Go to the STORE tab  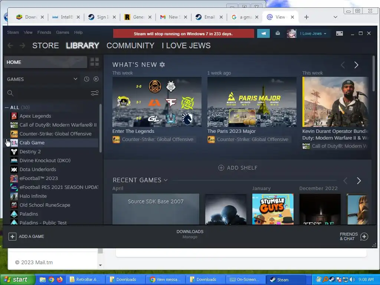click(46, 46)
